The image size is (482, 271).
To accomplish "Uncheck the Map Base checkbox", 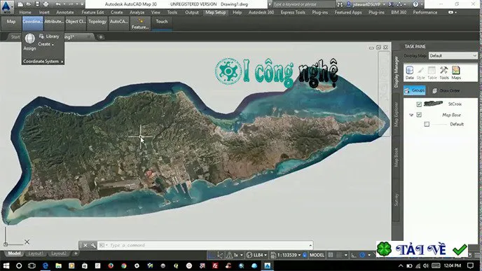I will click(419, 115).
